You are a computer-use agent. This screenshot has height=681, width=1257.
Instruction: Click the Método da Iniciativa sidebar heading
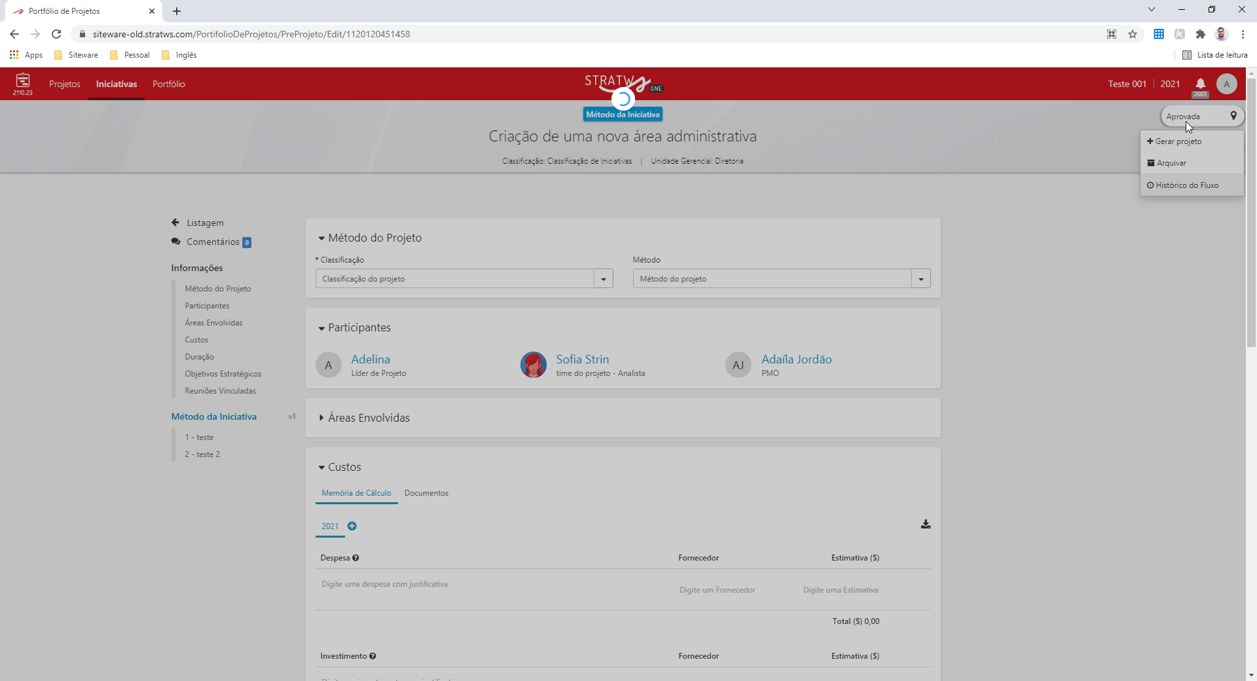point(214,416)
